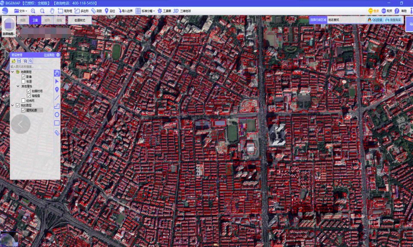This screenshot has height=247, width=413.
Task: Select the arrow pointer tool in side toolbar
Action: pyautogui.click(x=57, y=81)
